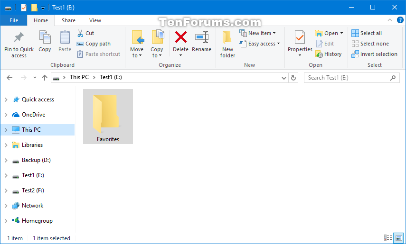Image resolution: width=406 pixels, height=244 pixels.
Task: Click This PC breadcrumb in address bar
Action: pyautogui.click(x=79, y=77)
